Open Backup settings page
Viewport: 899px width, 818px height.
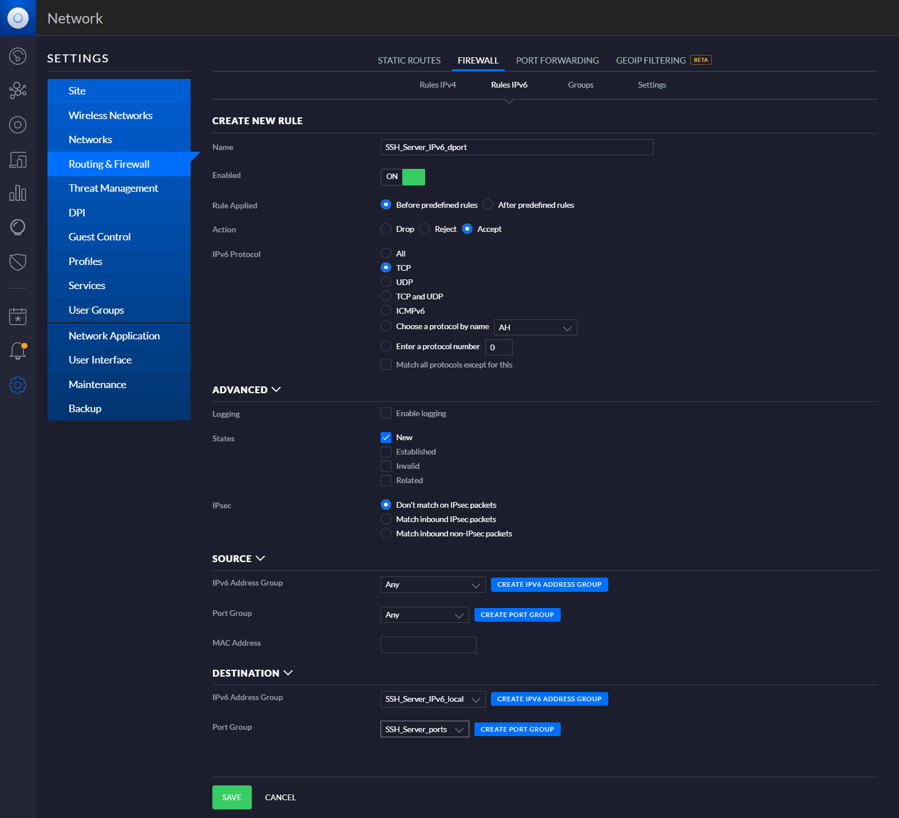click(119, 409)
